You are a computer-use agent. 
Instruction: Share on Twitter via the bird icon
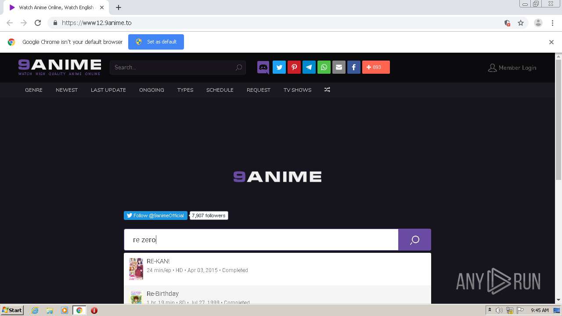[x=279, y=67]
